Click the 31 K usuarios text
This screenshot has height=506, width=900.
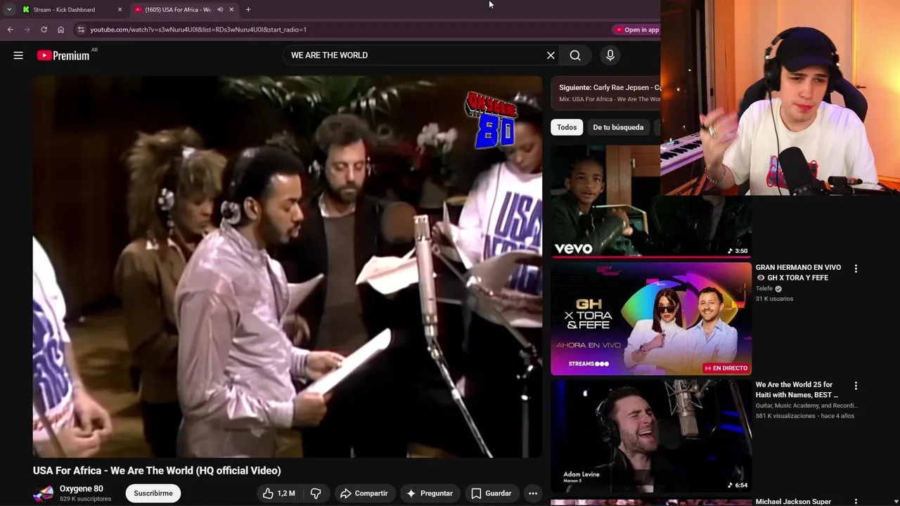pos(774,299)
